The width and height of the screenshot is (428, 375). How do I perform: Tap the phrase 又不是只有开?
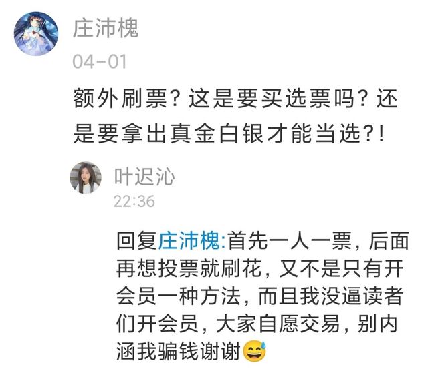point(341,268)
